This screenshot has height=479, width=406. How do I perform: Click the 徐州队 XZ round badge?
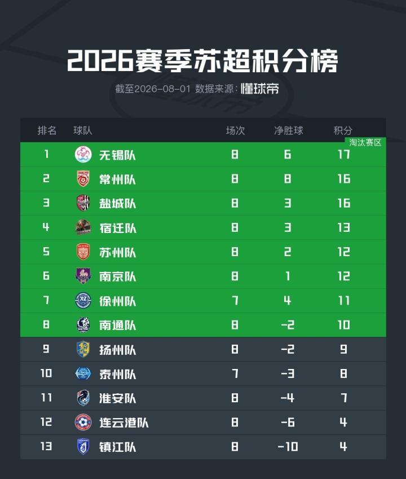pyautogui.click(x=83, y=301)
